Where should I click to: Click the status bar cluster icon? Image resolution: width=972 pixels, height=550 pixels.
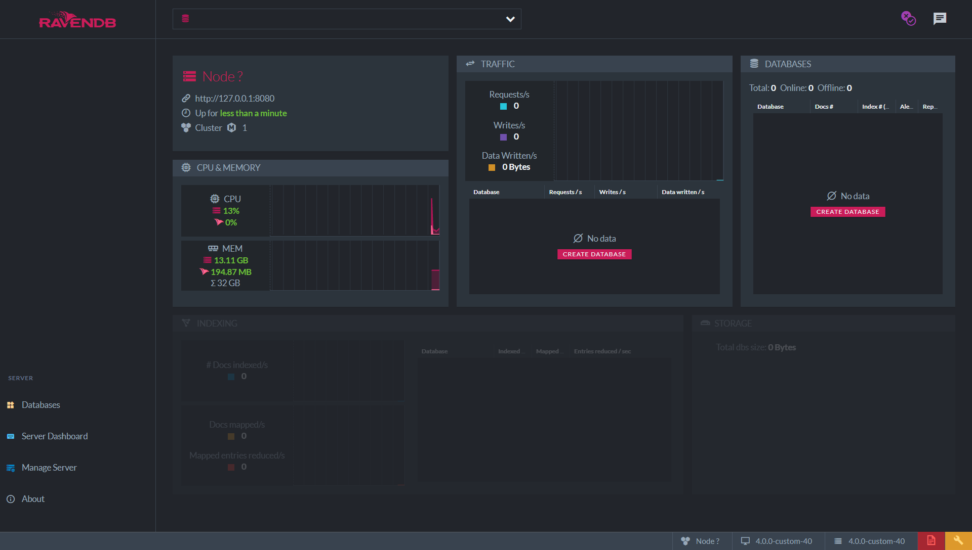pos(685,541)
